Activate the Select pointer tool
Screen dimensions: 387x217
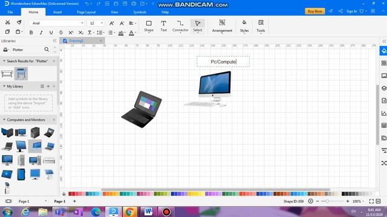(x=198, y=26)
